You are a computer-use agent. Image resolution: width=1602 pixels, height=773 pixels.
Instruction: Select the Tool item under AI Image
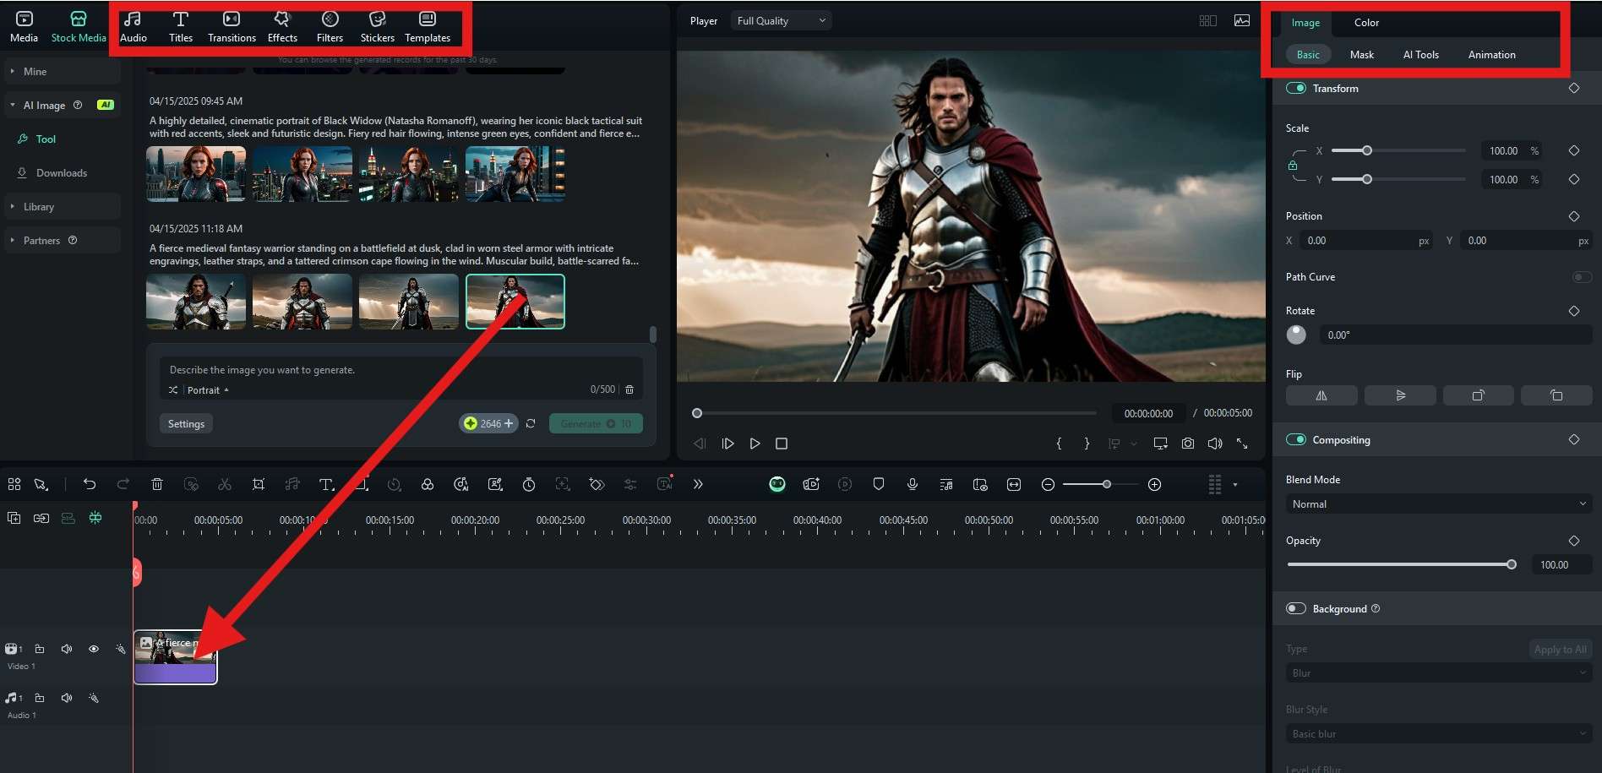click(x=46, y=139)
